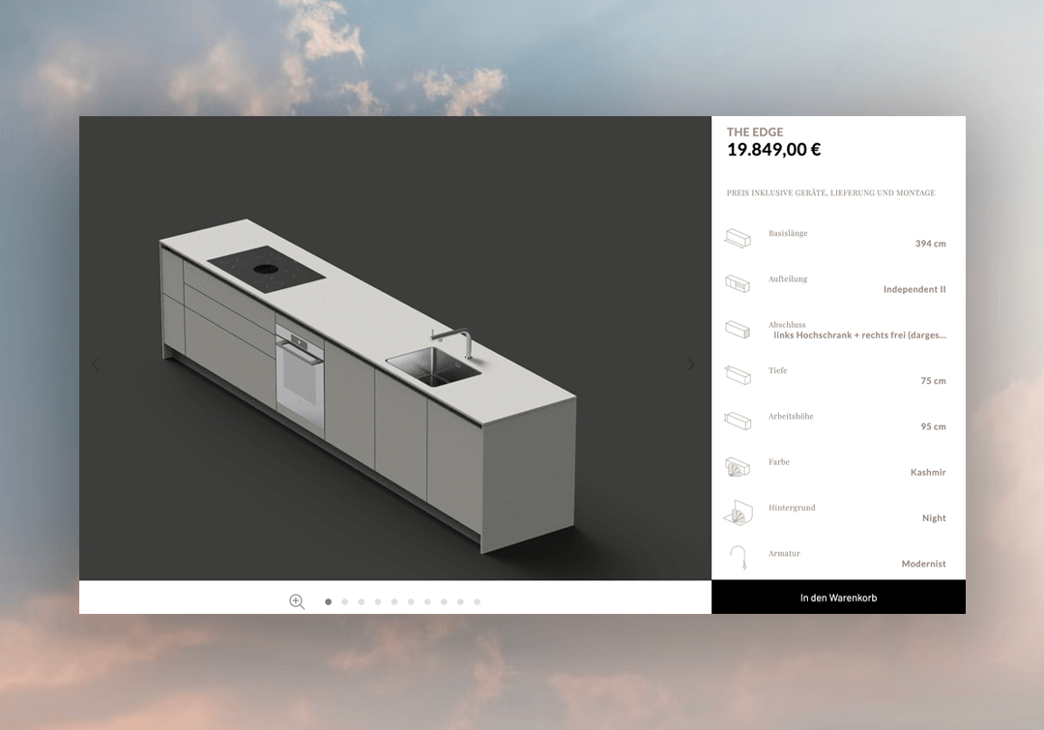
Task: Click the Armatur faucet icon
Action: point(738,558)
